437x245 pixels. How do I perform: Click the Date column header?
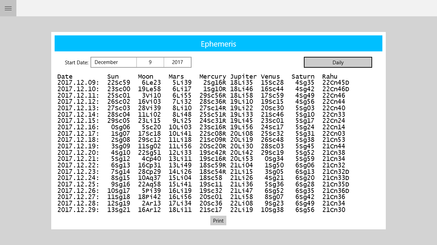tap(65, 77)
